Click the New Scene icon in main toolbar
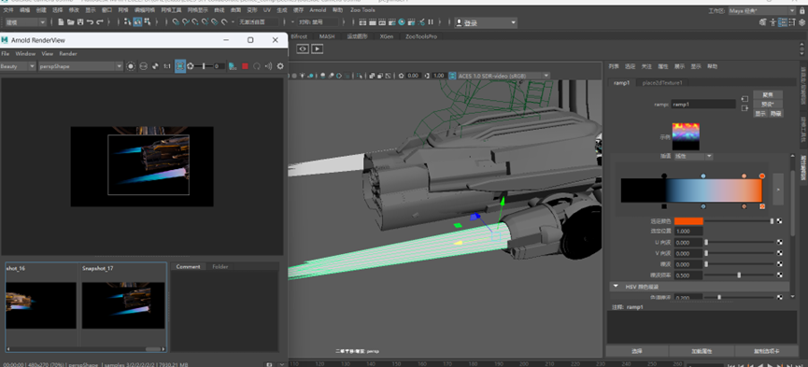Viewport: 808px width, 367px height. click(61, 22)
